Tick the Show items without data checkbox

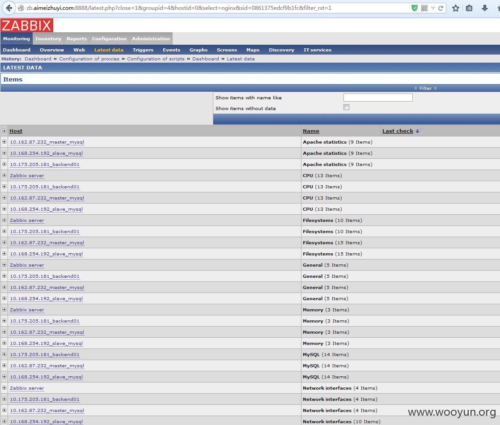tap(346, 107)
